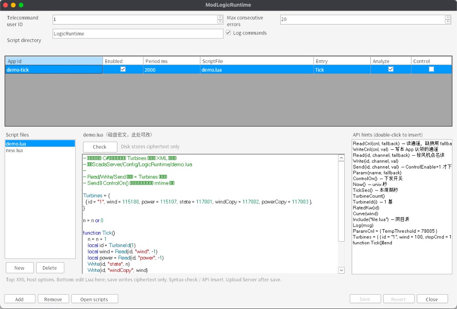Select the Log(msg) API hint
The width and height of the screenshot is (457, 309).
point(402,225)
